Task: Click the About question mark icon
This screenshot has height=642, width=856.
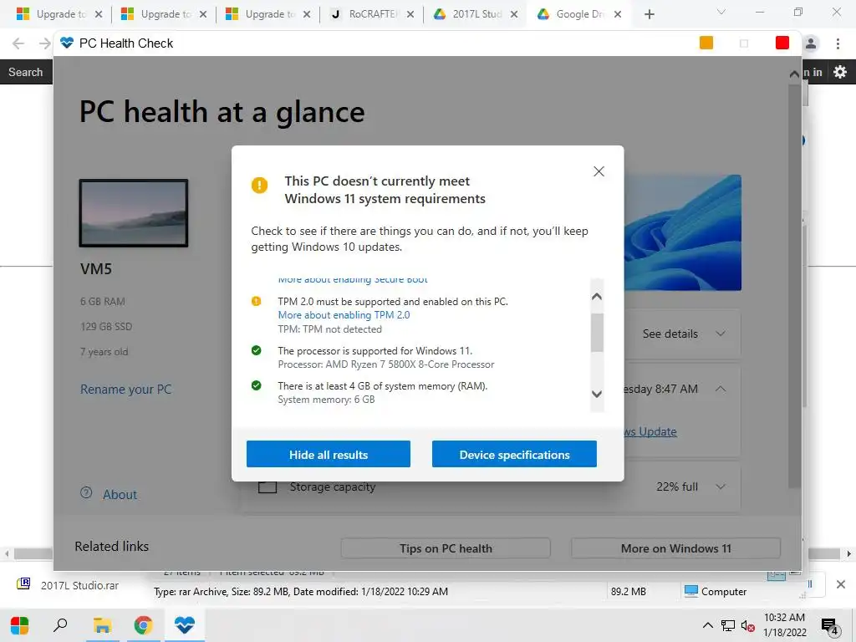Action: pos(86,492)
